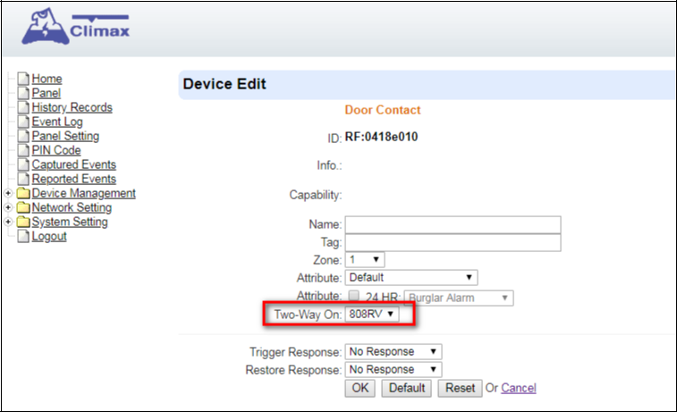
Task: Click the folder icon beside System Setting
Action: (x=23, y=222)
